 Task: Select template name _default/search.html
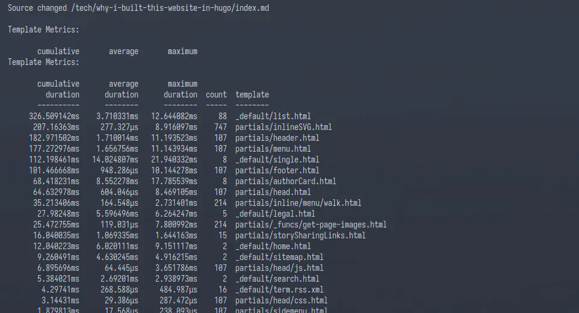pyautogui.click(x=277, y=279)
